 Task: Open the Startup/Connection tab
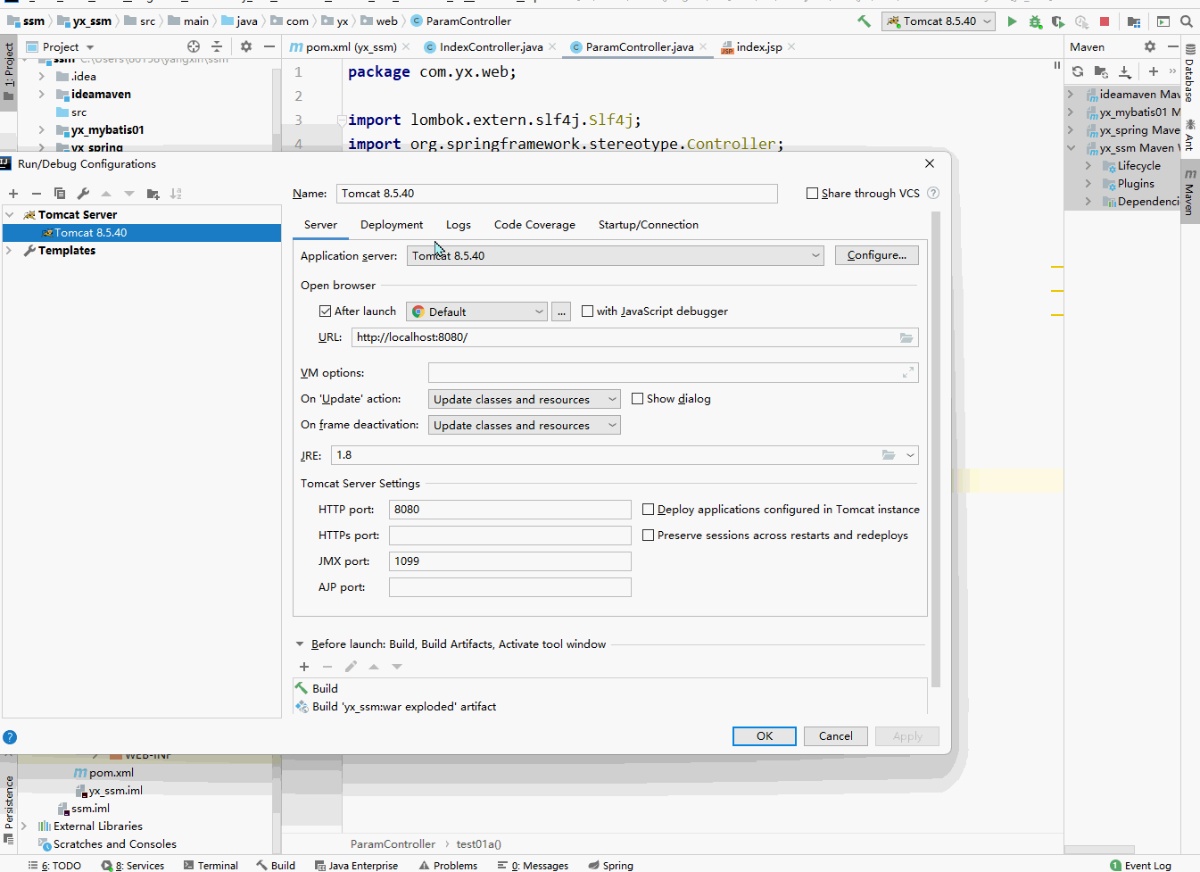click(649, 225)
